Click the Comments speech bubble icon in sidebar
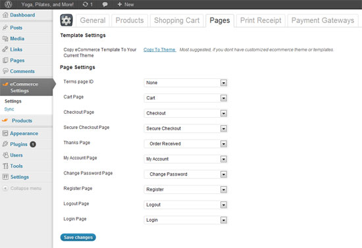This screenshot has width=362, height=248. (5, 71)
